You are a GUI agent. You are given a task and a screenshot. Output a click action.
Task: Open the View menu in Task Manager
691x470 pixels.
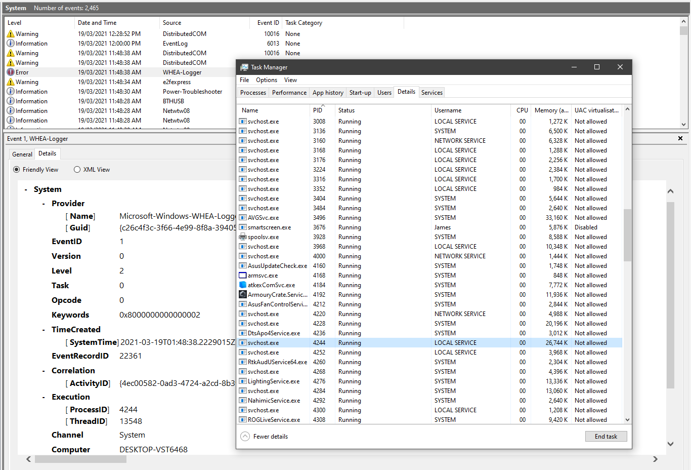tap(290, 80)
